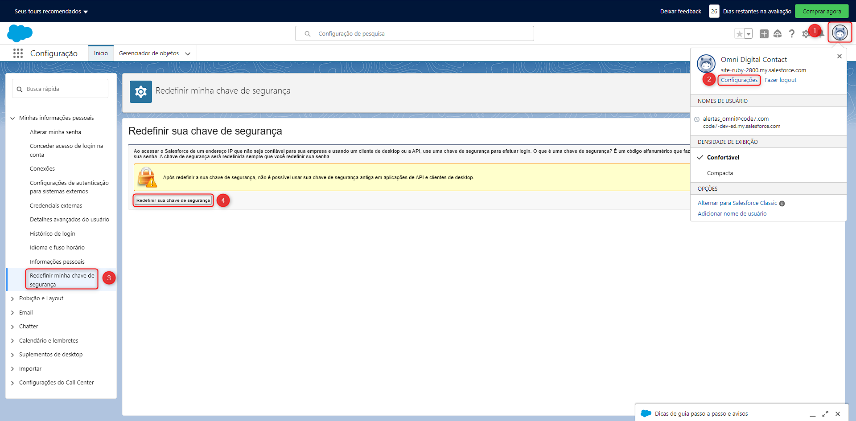Click the user avatar profile icon
This screenshot has width=856, height=421.
(x=840, y=33)
